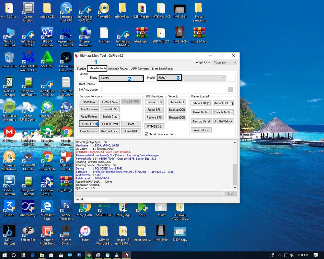324x259 pixels.
Task: Open Master Drivers desktop icon
Action: click(x=66, y=235)
